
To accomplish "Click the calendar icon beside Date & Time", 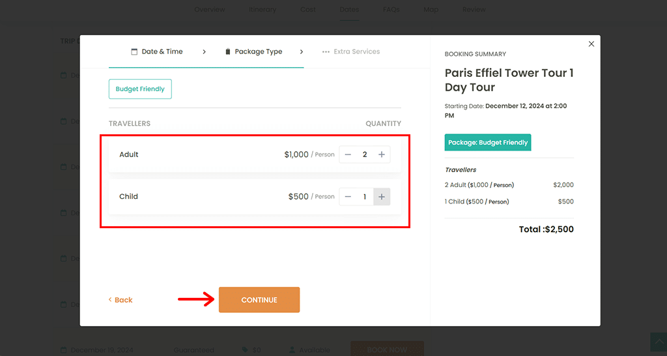I will (134, 52).
